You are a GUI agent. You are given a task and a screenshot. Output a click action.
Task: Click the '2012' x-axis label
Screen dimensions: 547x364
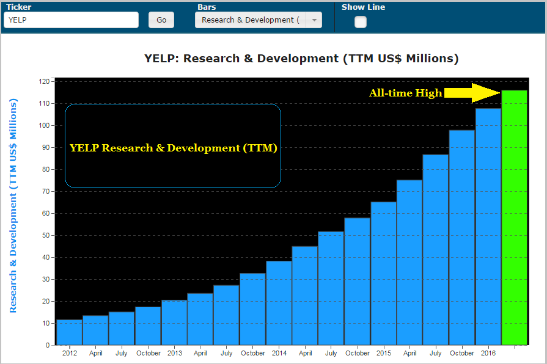(70, 353)
